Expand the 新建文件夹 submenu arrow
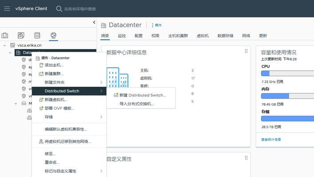314x177 pixels. coord(101,82)
